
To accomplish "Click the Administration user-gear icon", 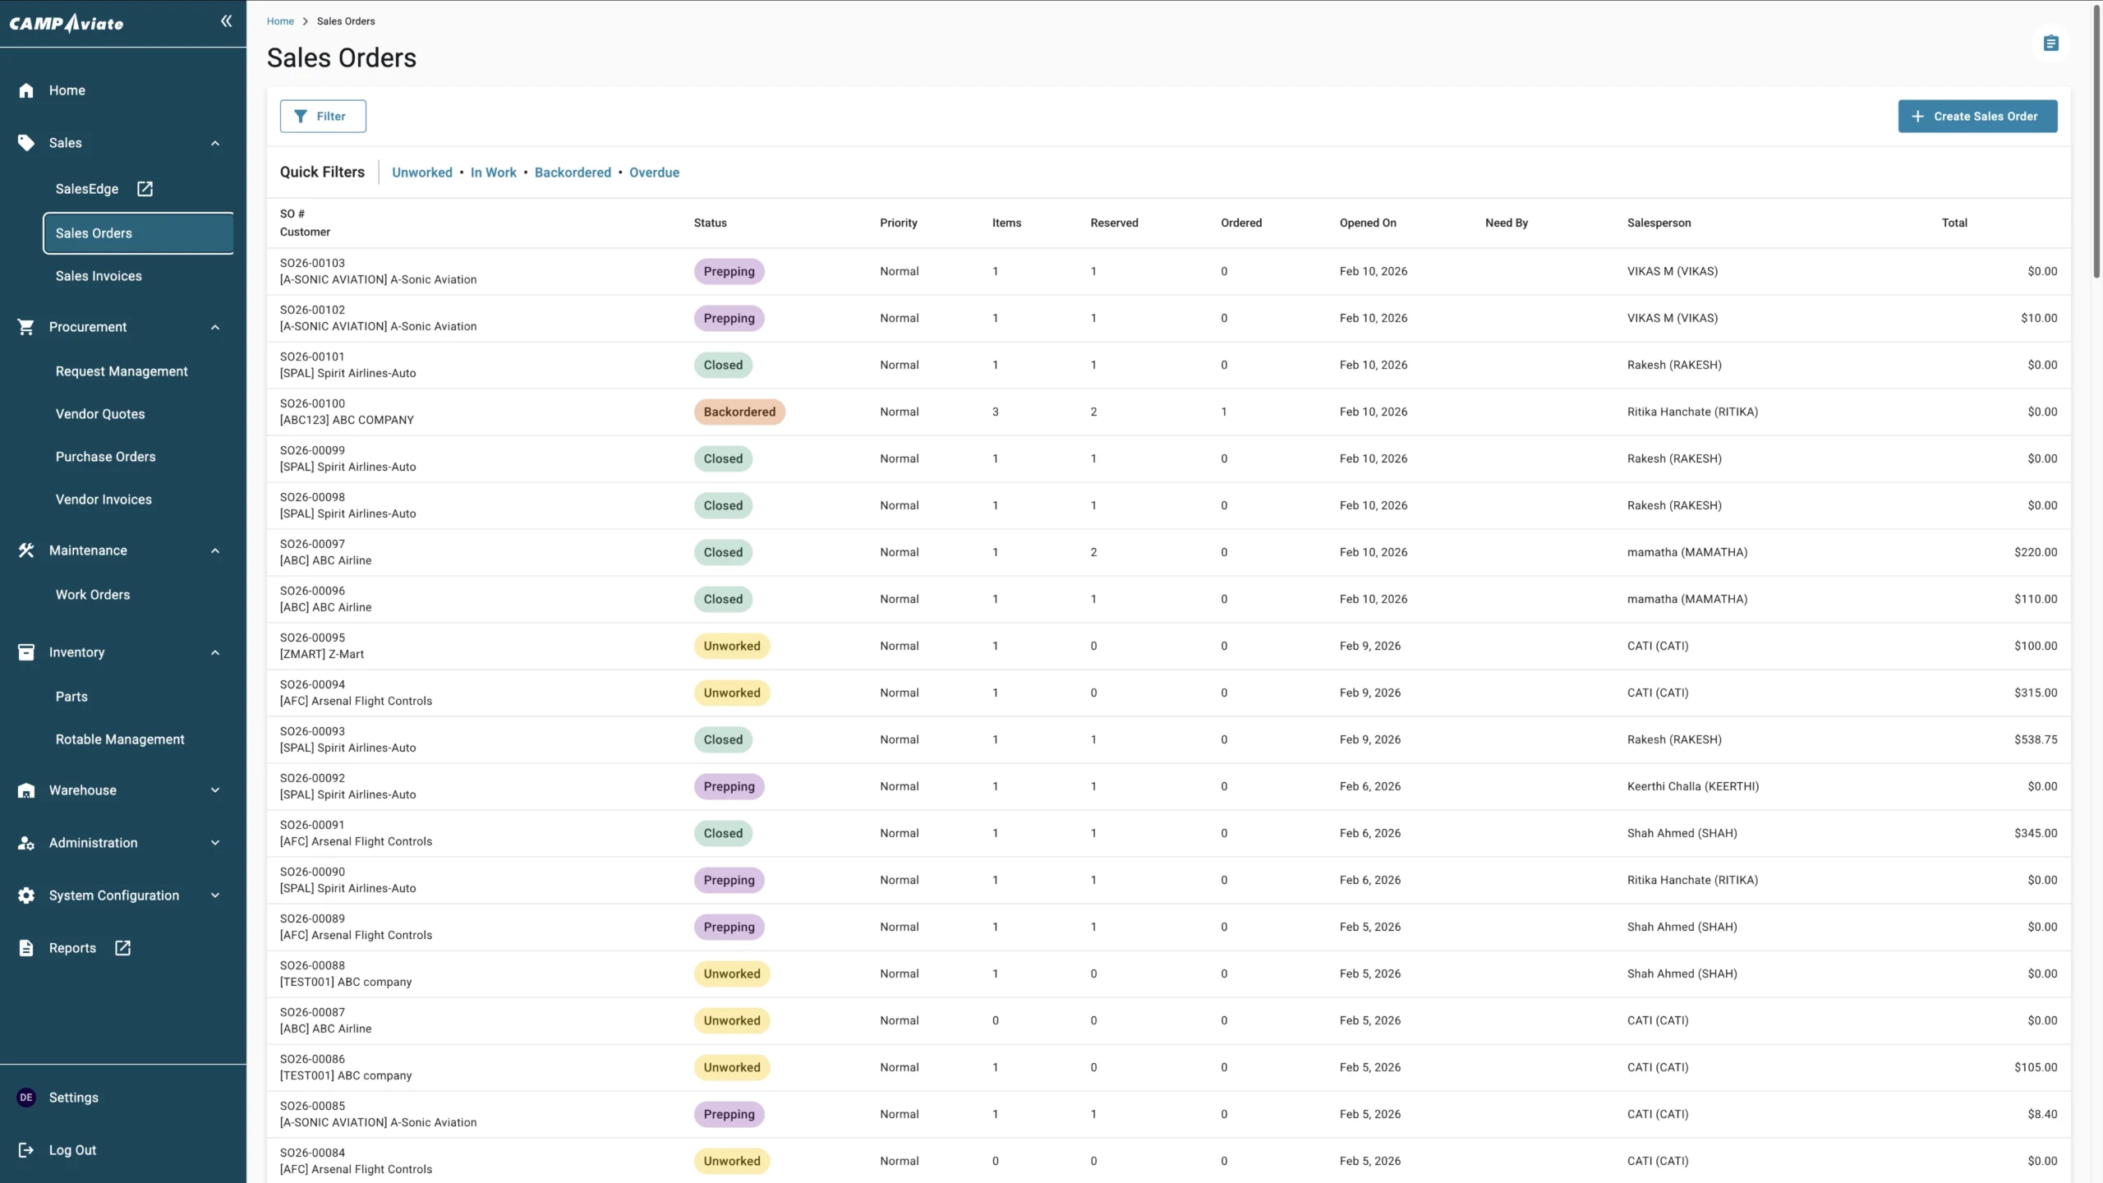I will pyautogui.click(x=26, y=843).
